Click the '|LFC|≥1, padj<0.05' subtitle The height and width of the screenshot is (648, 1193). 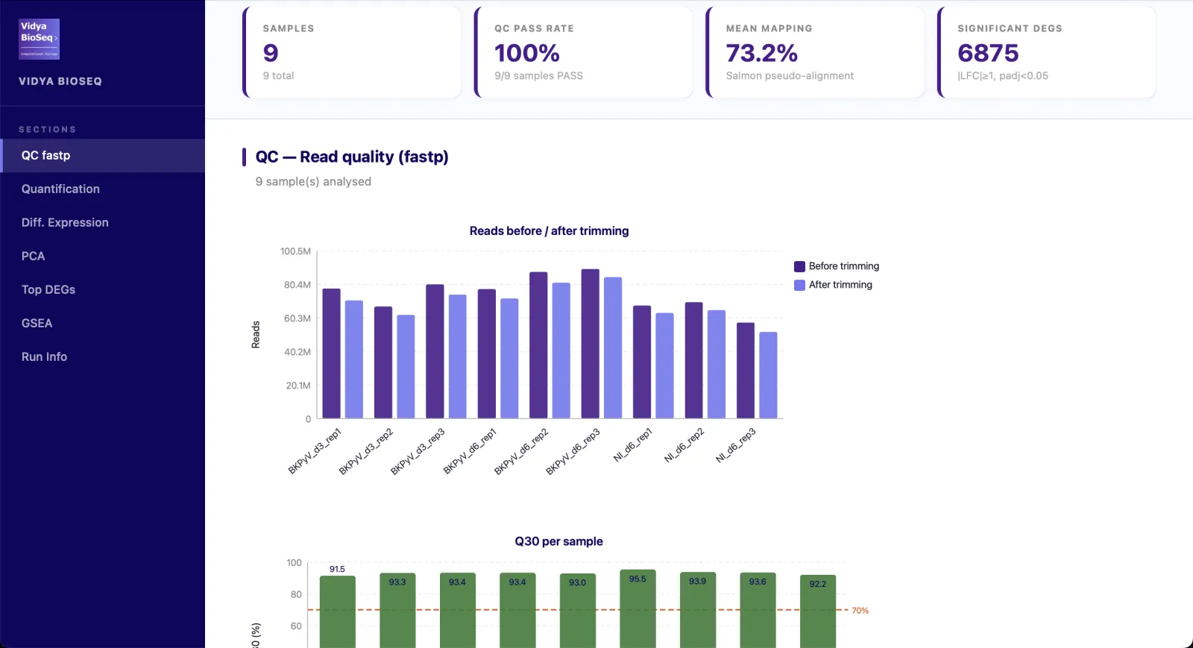coord(1003,76)
